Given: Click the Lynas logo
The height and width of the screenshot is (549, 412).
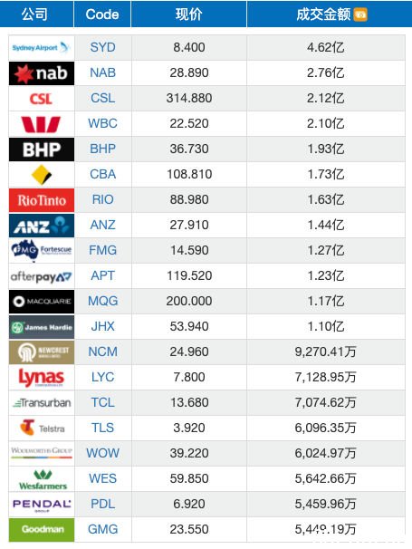Looking at the screenshot, I should point(42,378).
